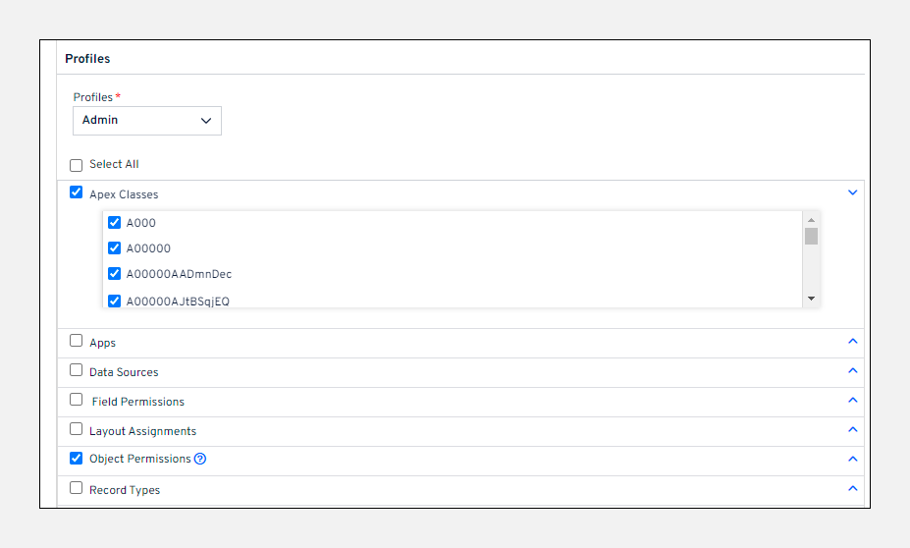
Task: Enable the Apps checkbox
Action: pos(77,341)
